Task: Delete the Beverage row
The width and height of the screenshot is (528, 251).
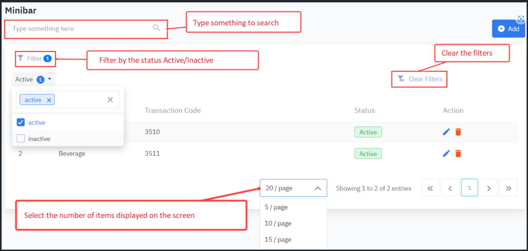Action: 458,154
